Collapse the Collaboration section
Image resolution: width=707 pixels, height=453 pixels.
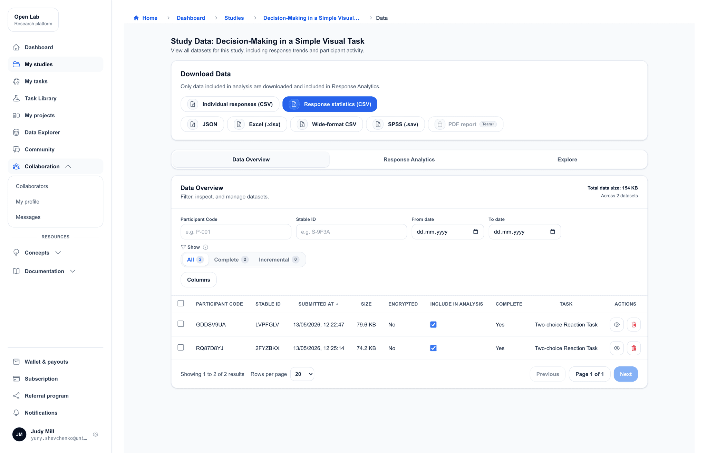[x=55, y=166]
